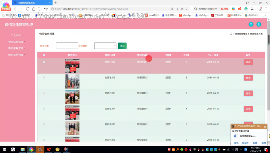Click the lightning speed-mode icon
Viewport: 270px width, 153px height.
pyautogui.click(x=177, y=9)
